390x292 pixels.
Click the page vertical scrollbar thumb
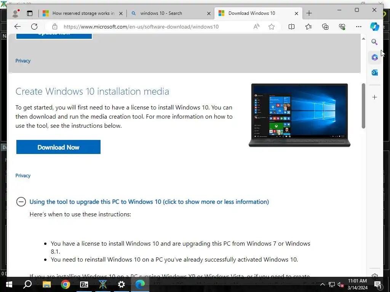pos(363,106)
